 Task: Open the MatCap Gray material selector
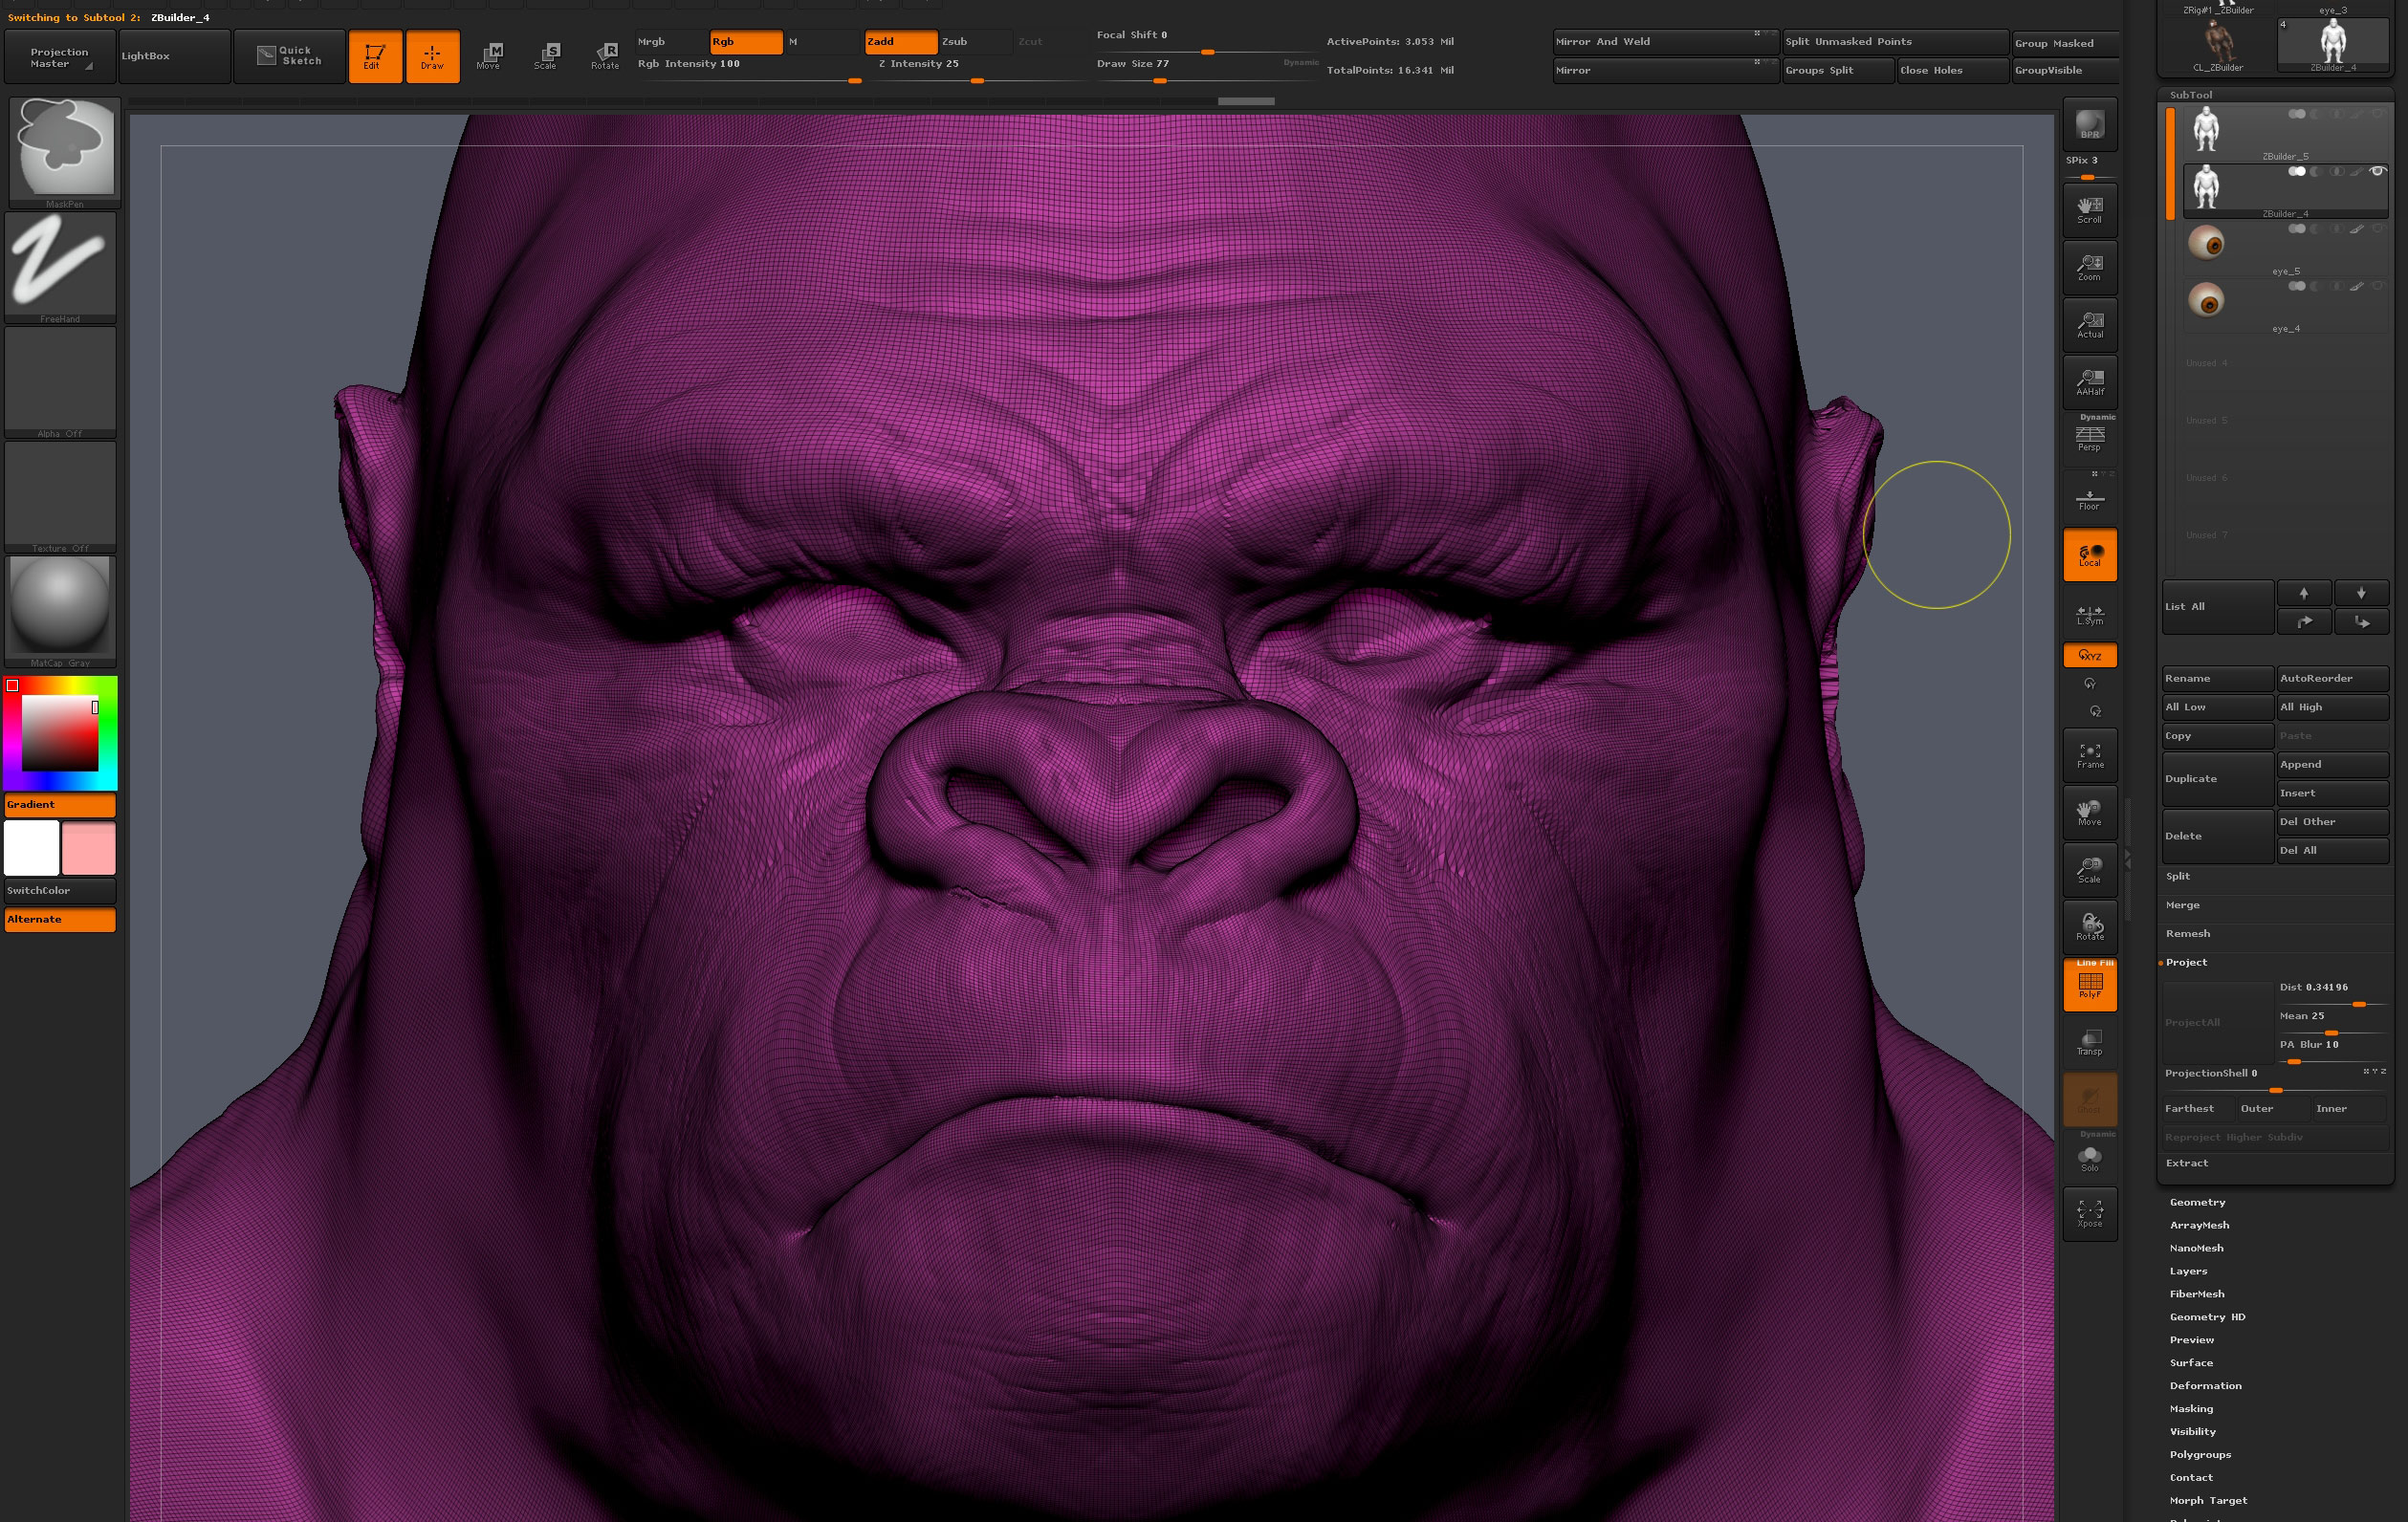point(60,611)
